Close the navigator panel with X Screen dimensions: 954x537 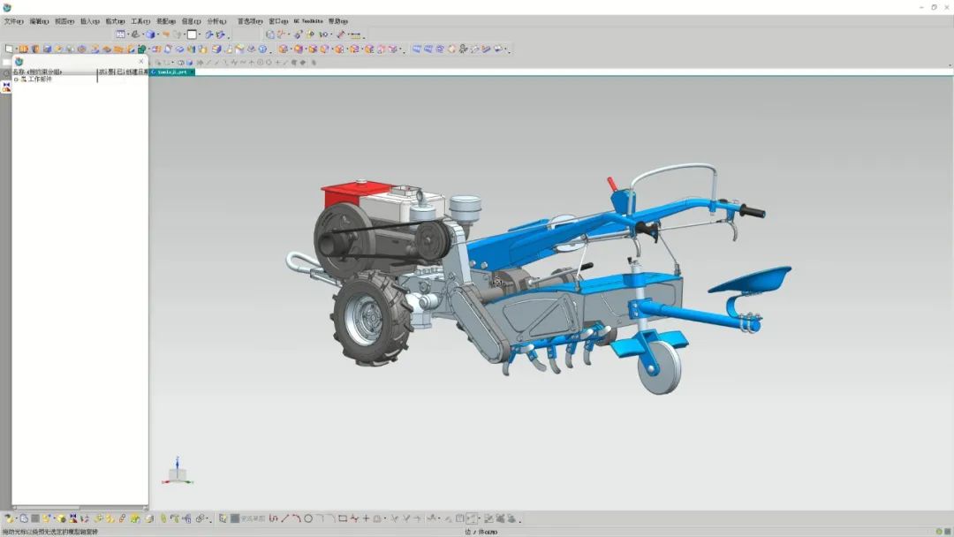[x=141, y=62]
